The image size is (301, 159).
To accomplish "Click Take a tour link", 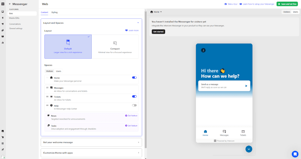I will (231, 4).
